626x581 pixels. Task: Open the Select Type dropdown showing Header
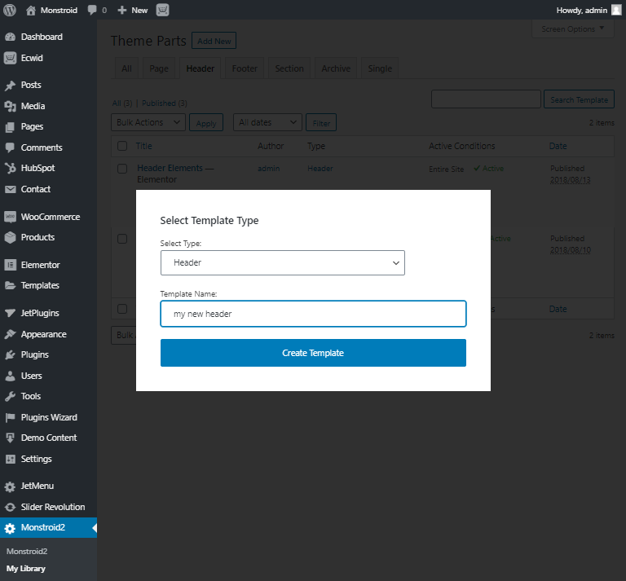click(283, 263)
